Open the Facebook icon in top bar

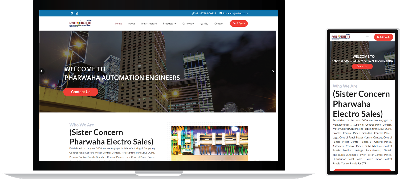click(x=72, y=13)
